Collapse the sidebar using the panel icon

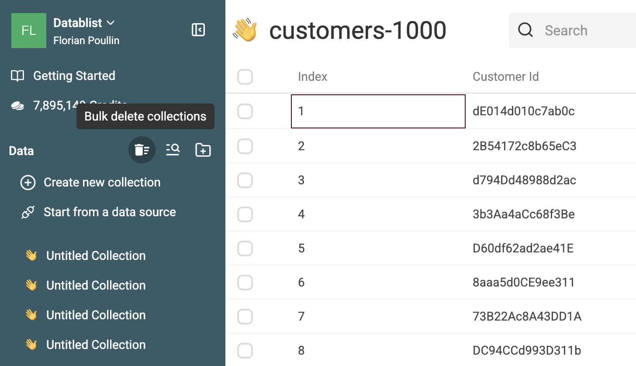(198, 30)
